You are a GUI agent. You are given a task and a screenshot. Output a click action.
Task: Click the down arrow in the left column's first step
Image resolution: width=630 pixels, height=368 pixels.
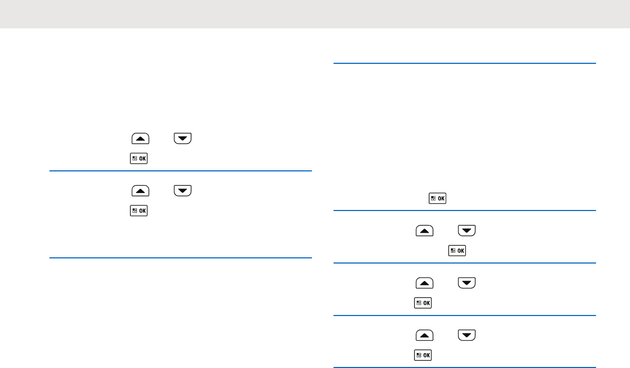[x=182, y=138]
